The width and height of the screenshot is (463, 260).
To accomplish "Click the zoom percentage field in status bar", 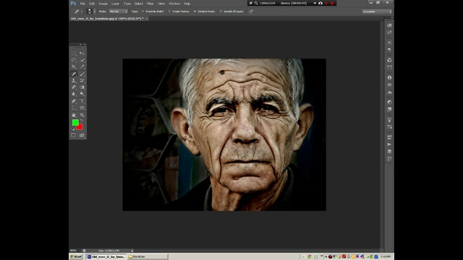I will click(73, 251).
